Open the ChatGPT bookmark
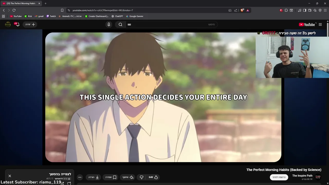The image size is (329, 185). point(117,16)
